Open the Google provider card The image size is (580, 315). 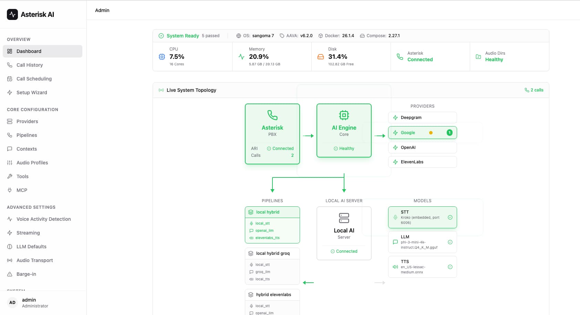point(423,133)
